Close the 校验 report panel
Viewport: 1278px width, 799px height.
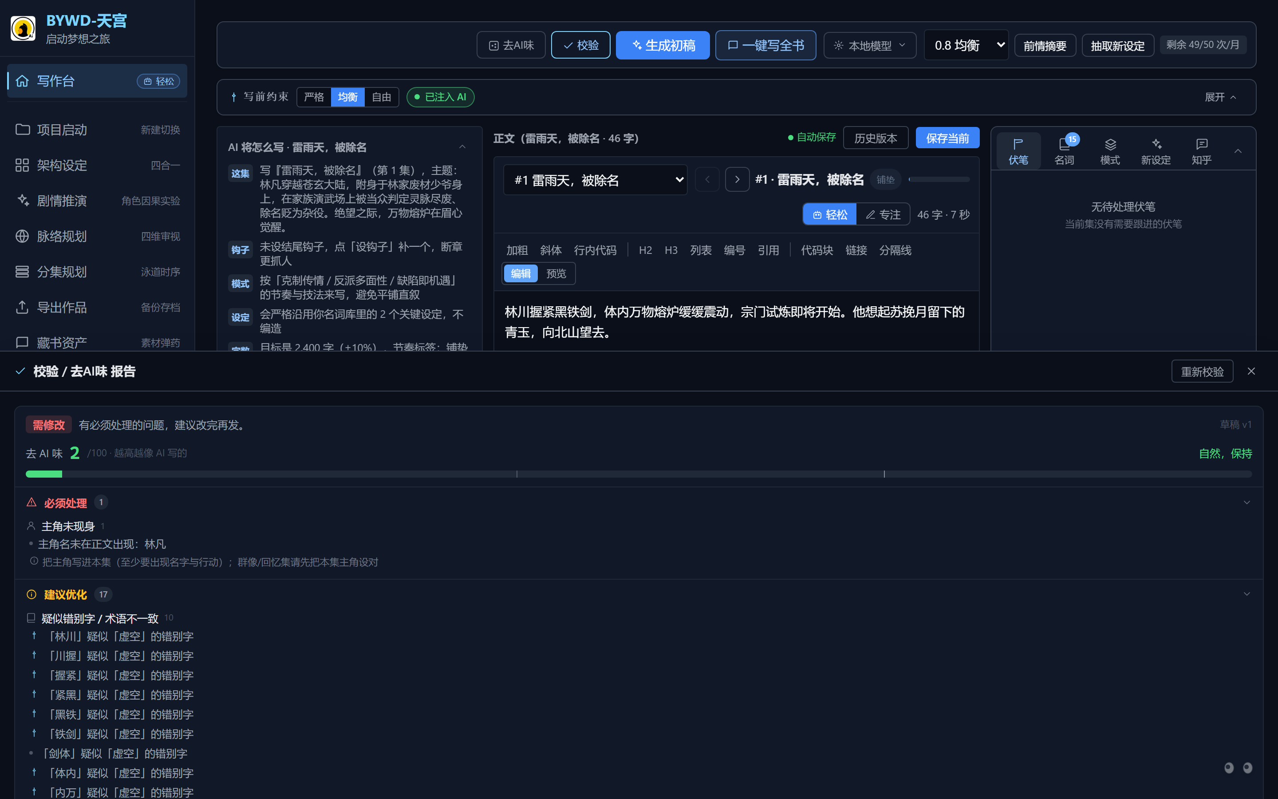(x=1251, y=371)
